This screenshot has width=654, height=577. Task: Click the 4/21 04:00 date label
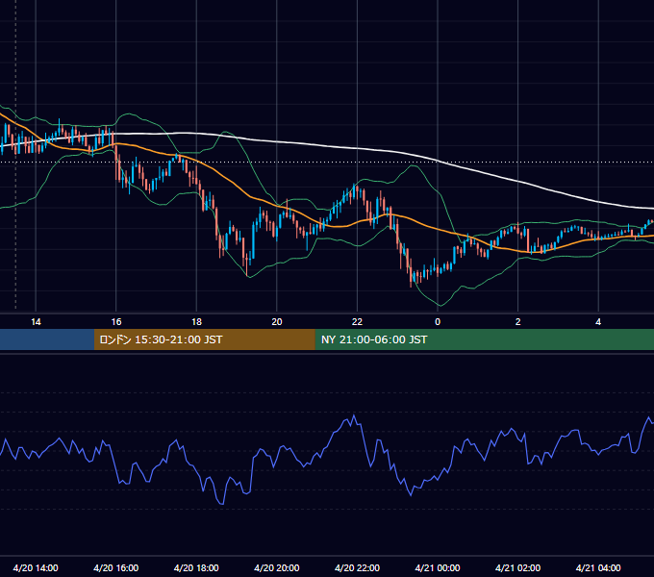click(598, 567)
